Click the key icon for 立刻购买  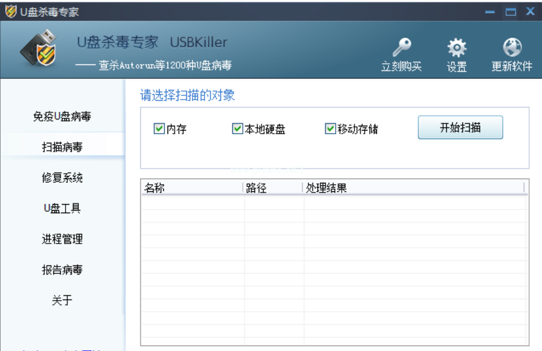pyautogui.click(x=401, y=47)
